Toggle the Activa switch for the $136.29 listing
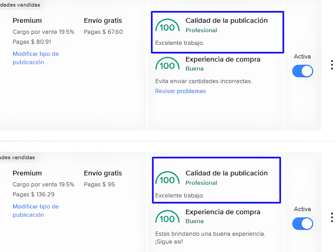The height and width of the screenshot is (252, 336). coord(303,223)
